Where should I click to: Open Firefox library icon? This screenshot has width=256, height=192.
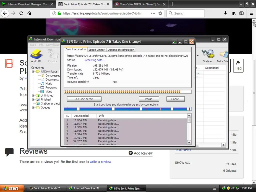(x=233, y=13)
